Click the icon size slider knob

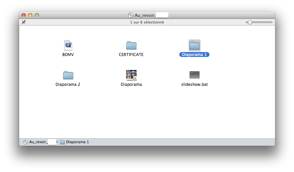[249, 22]
